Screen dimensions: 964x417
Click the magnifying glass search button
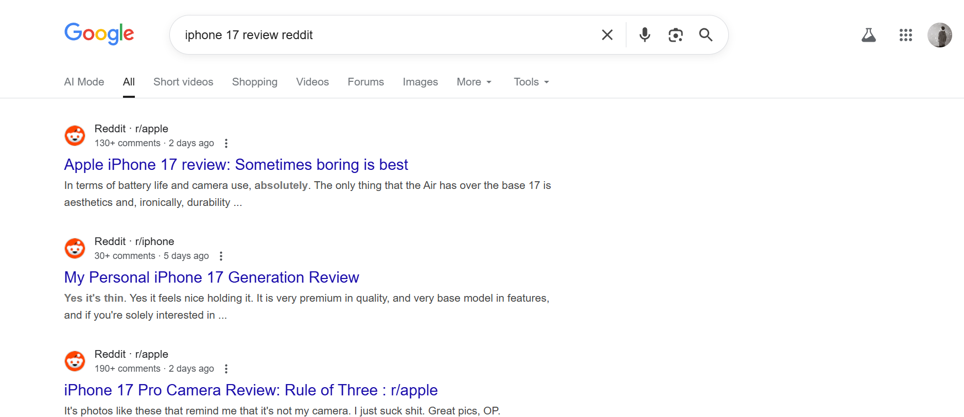(706, 35)
